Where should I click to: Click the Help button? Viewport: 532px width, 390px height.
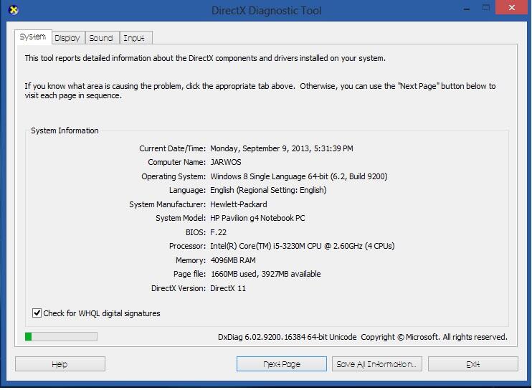pyautogui.click(x=60, y=364)
